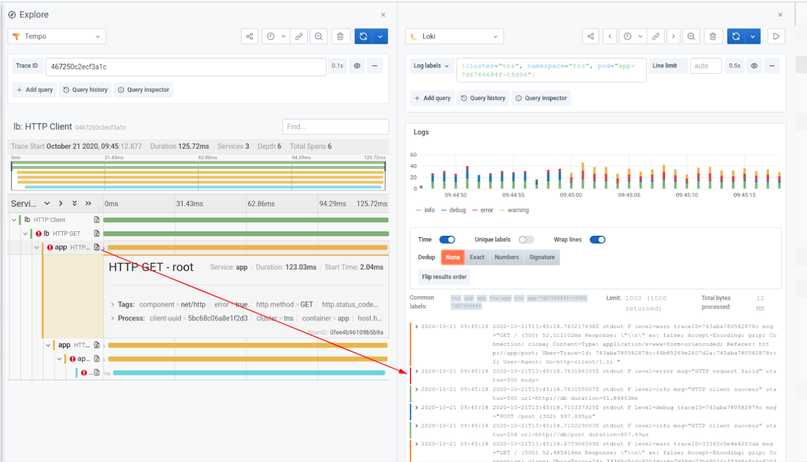Select Dedup Numbers option
This screenshot has width=807, height=462.
[x=507, y=258]
